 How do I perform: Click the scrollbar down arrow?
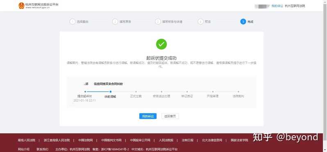[325, 150]
